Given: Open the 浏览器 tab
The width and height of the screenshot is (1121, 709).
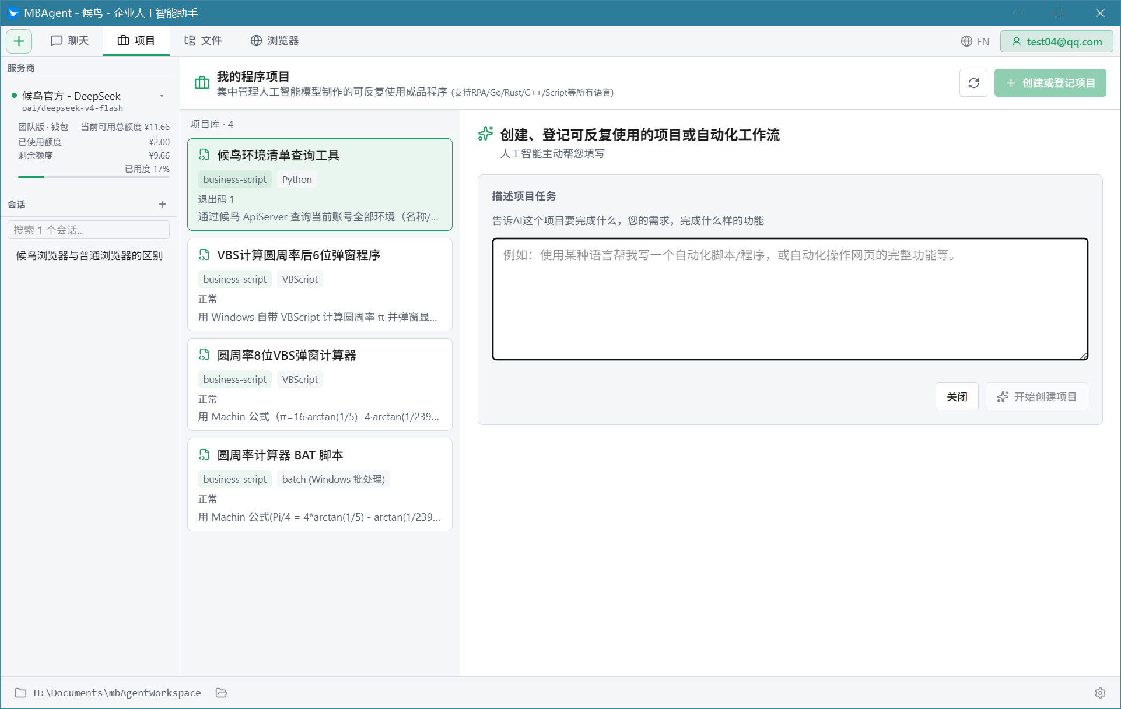Looking at the screenshot, I should pyautogui.click(x=275, y=41).
